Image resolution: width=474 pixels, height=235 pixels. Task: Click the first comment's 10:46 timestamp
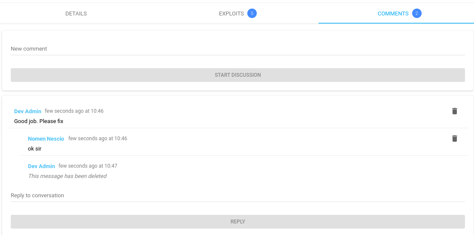(x=74, y=111)
